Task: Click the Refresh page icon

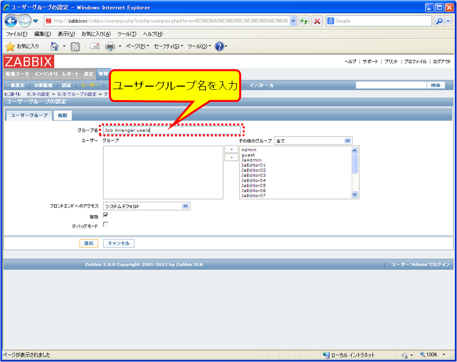Action: point(304,21)
